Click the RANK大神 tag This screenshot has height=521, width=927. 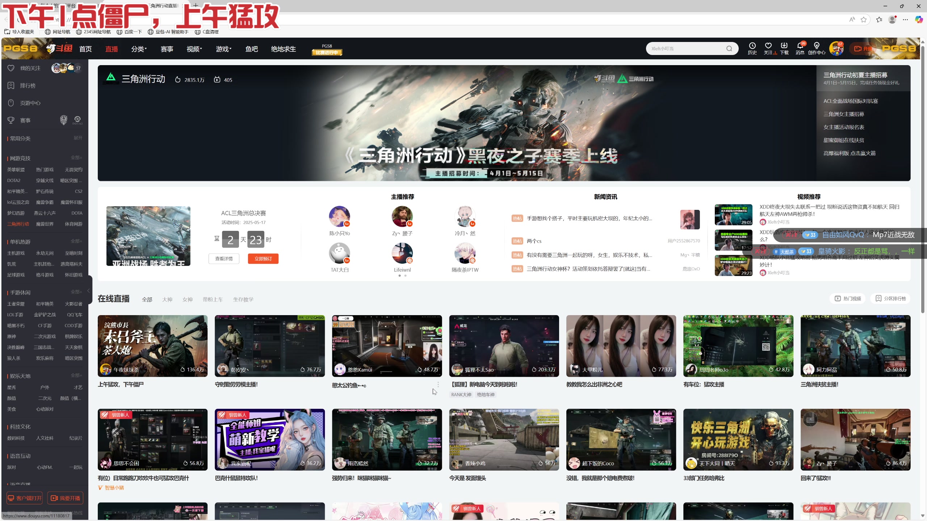[461, 395]
